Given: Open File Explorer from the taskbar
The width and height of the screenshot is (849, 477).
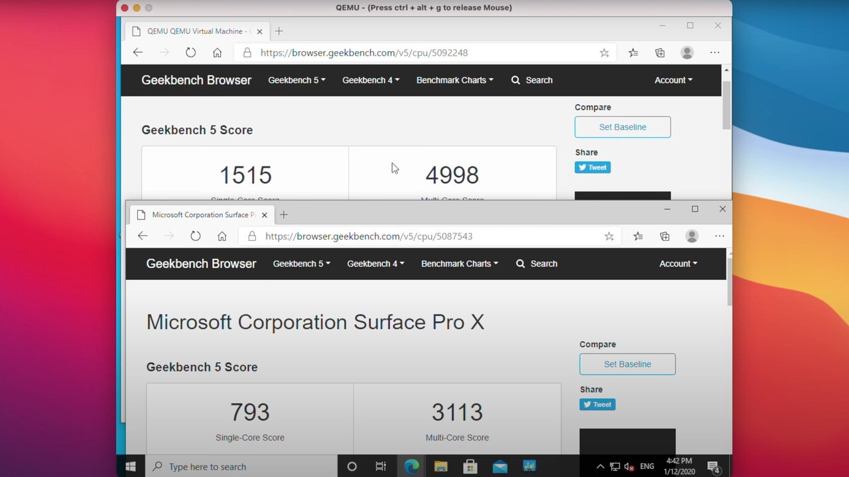Looking at the screenshot, I should [440, 466].
